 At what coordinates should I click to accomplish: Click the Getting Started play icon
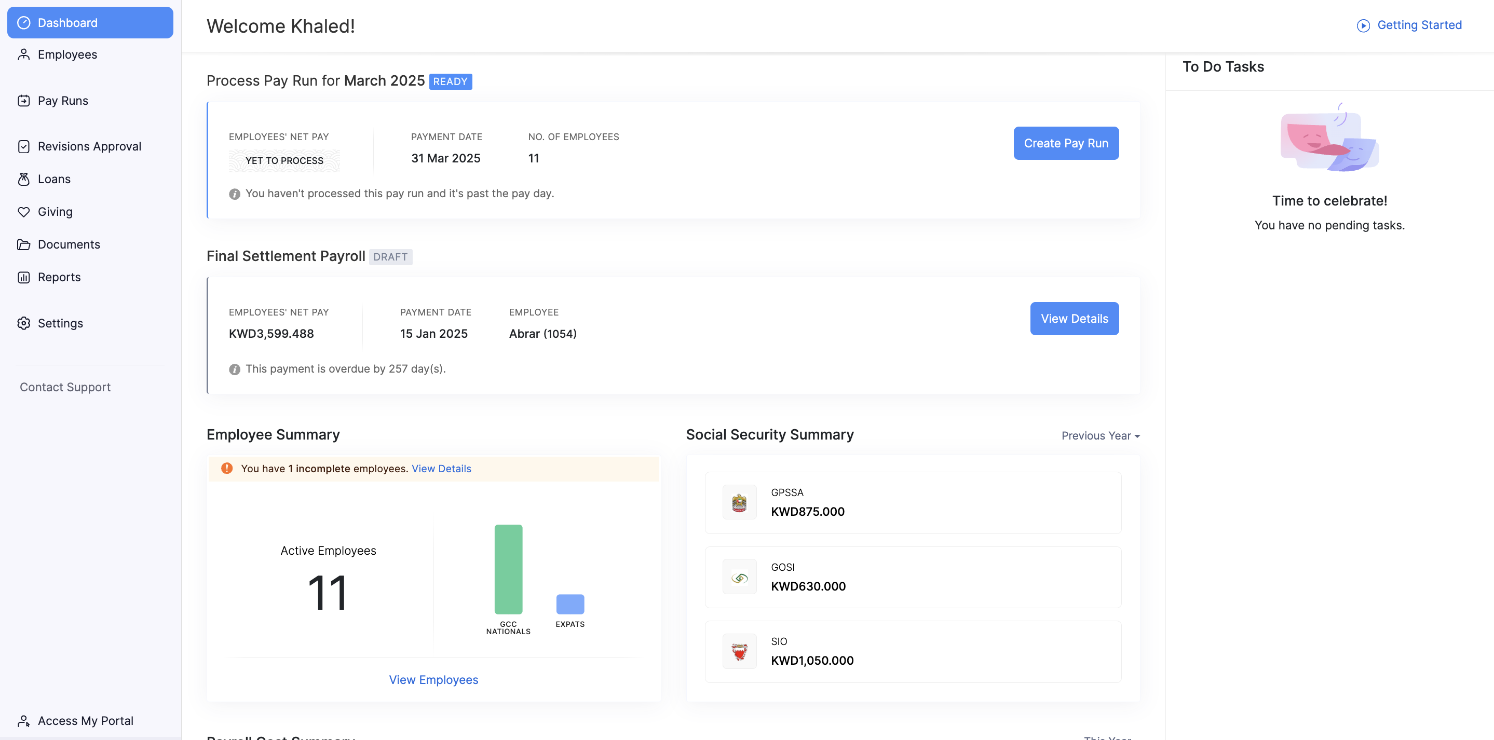point(1363,25)
